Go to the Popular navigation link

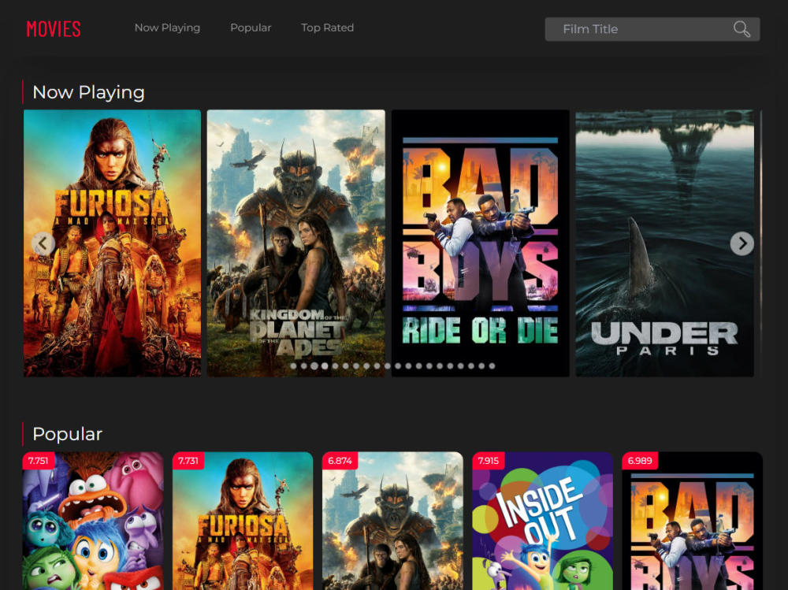251,28
